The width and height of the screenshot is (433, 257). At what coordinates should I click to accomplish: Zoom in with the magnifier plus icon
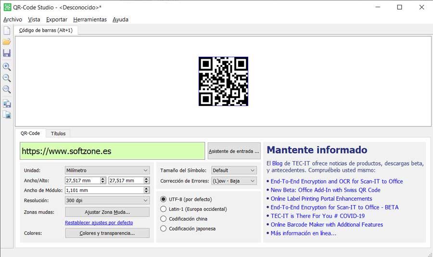point(7,66)
